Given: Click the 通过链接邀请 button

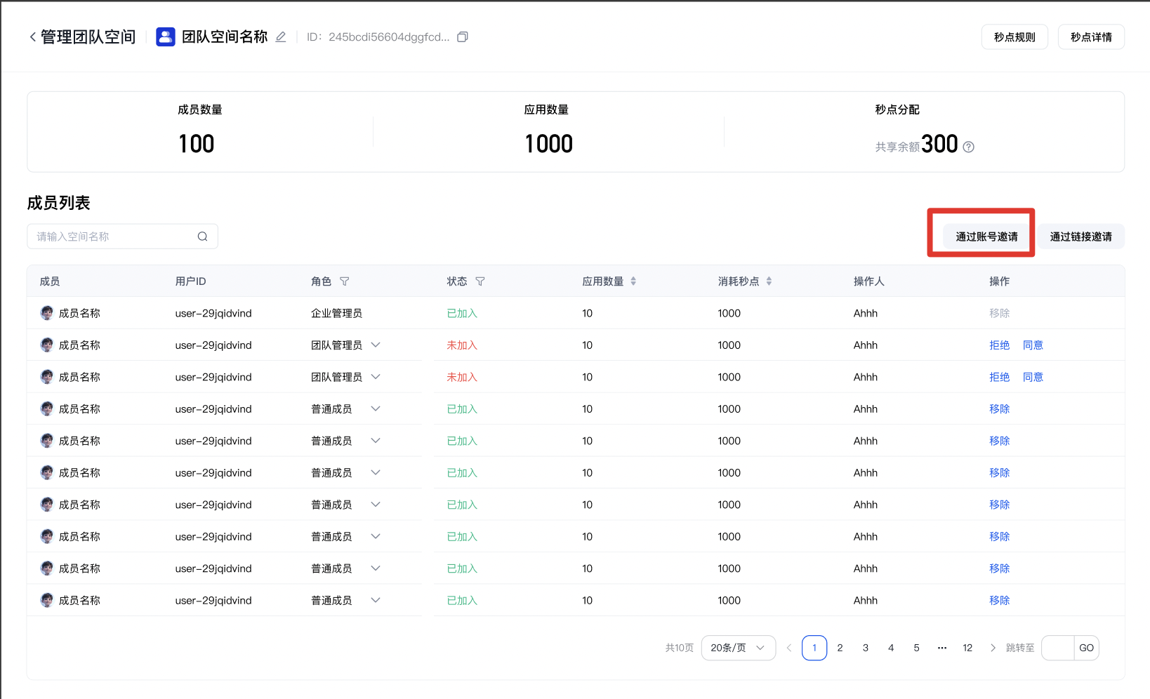Looking at the screenshot, I should [1080, 237].
